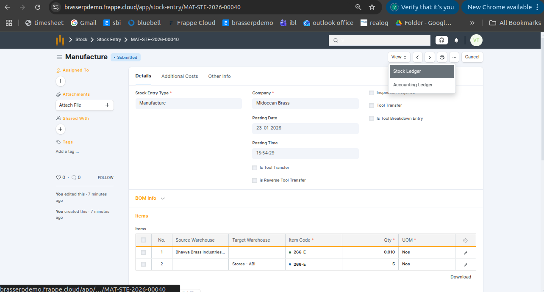Tick the Tool Transfer checkbox
This screenshot has height=292, width=544.
point(372,105)
